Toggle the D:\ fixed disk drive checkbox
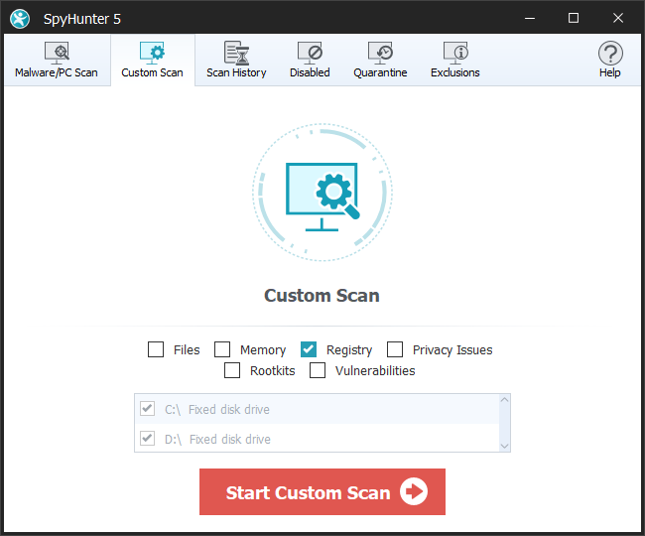Image resolution: width=645 pixels, height=536 pixels. (x=148, y=439)
